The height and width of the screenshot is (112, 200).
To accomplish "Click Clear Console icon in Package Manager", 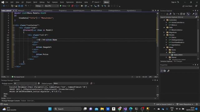I will (91, 83).
